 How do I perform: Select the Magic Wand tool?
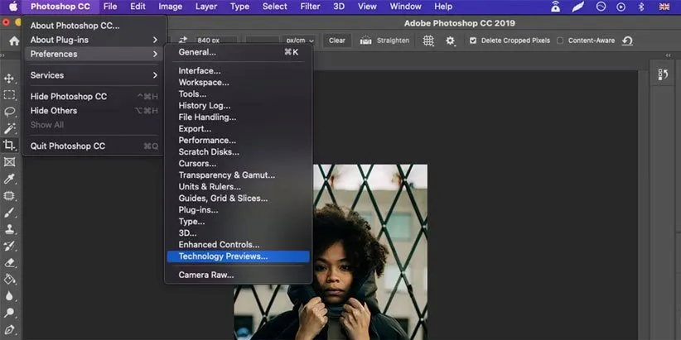point(10,128)
